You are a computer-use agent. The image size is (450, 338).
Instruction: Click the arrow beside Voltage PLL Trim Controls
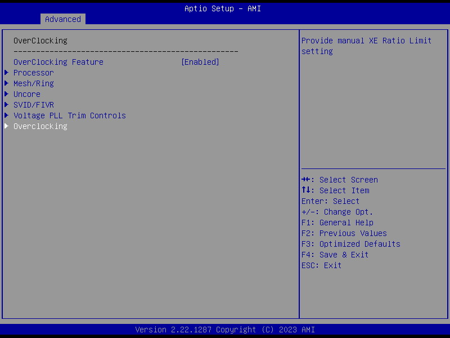(x=7, y=115)
